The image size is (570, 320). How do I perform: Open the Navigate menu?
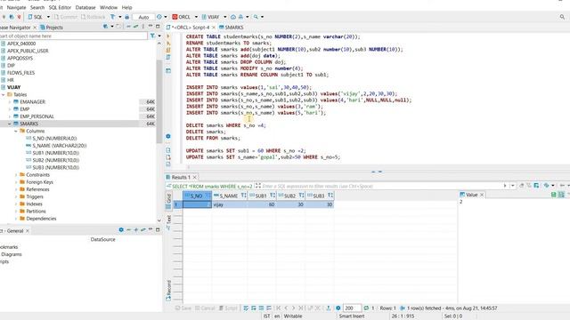16,7
